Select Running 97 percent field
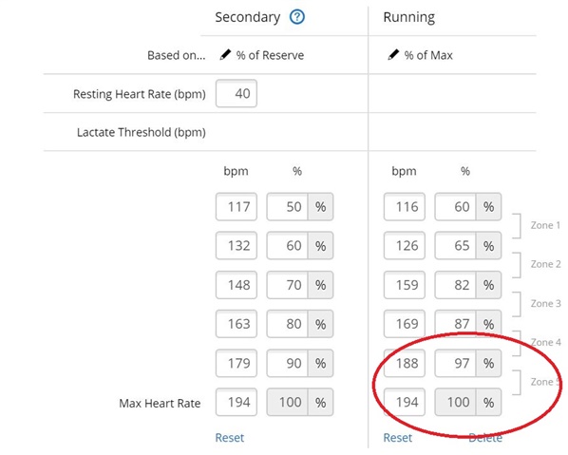The height and width of the screenshot is (455, 568). tap(455, 363)
